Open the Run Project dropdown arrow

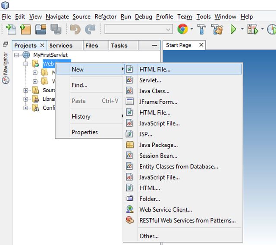(x=242, y=29)
